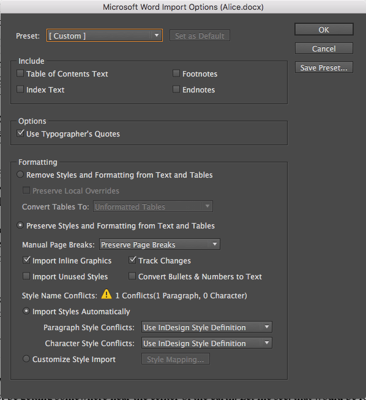Select Remove Styles and Formatting radio button
Image resolution: width=366 pixels, height=400 pixels.
(x=20, y=175)
